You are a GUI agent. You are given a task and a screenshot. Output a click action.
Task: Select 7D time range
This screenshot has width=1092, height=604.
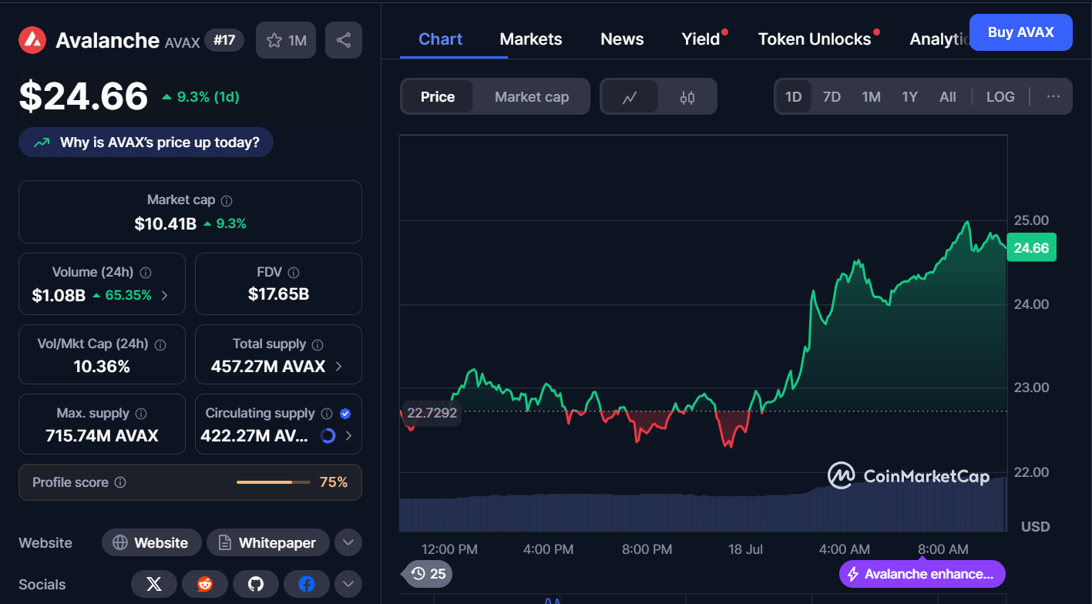point(832,97)
